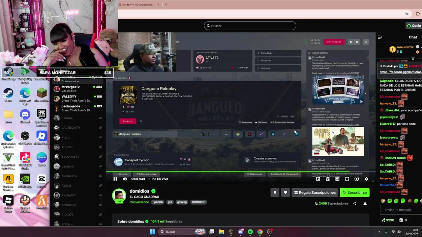Open Steam desktop shortcut

click(x=8, y=95)
